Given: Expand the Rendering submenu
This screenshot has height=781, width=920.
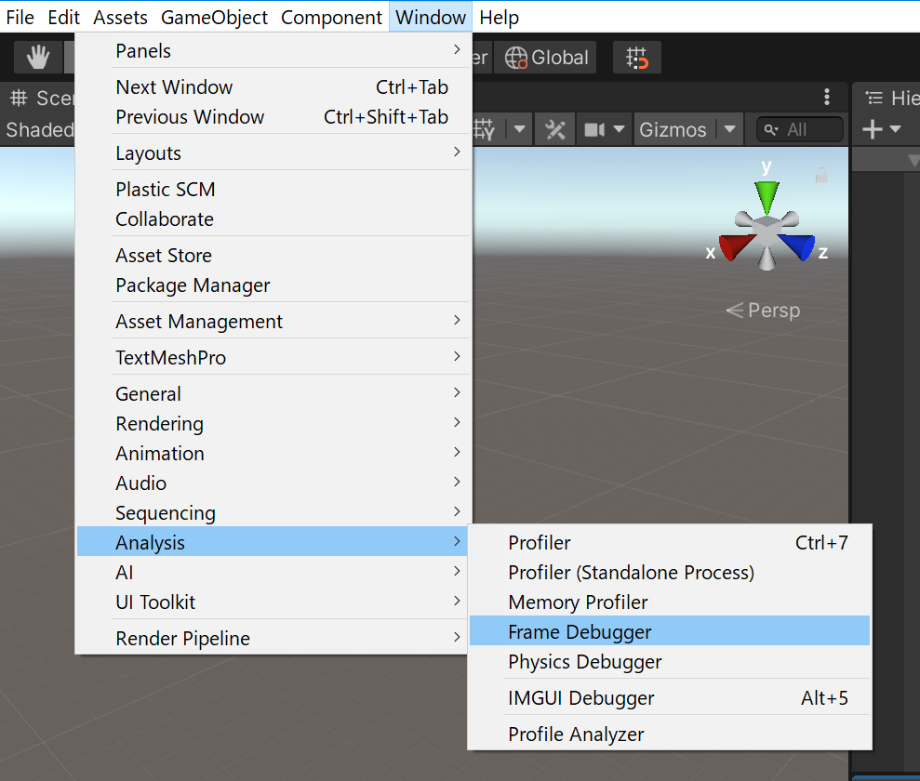Looking at the screenshot, I should pos(159,423).
